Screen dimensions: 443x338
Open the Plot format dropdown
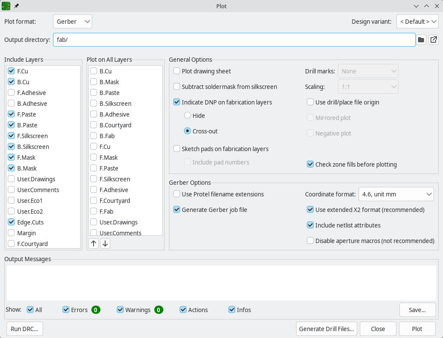click(x=72, y=22)
